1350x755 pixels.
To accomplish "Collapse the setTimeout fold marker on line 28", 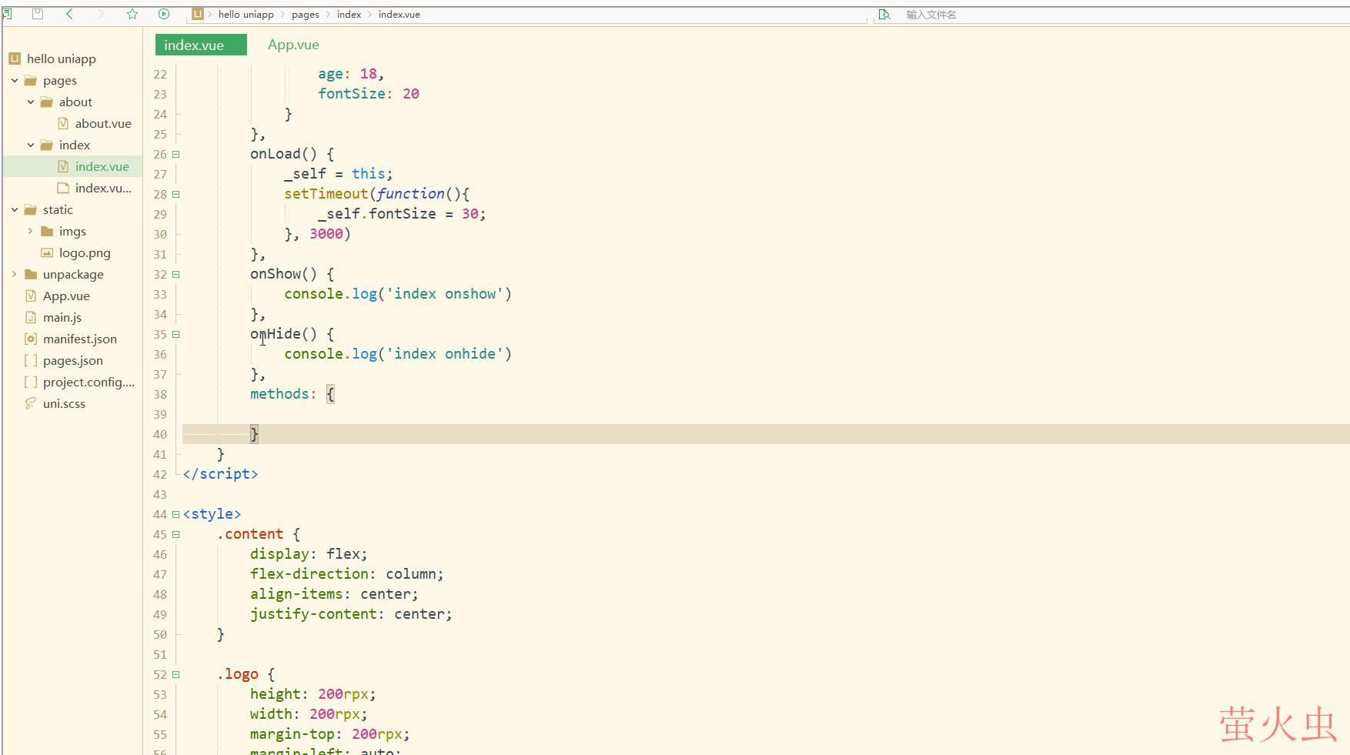I will click(176, 194).
